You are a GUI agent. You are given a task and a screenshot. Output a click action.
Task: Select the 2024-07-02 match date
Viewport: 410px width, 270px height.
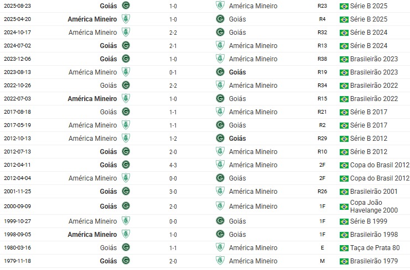click(18, 46)
